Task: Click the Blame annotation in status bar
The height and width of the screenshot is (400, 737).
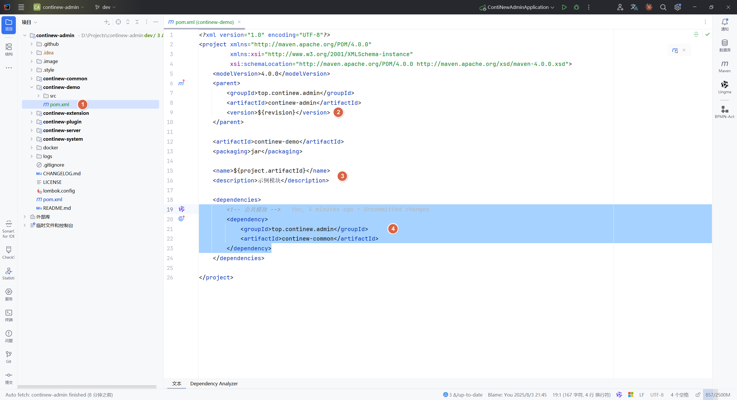Action: point(517,395)
